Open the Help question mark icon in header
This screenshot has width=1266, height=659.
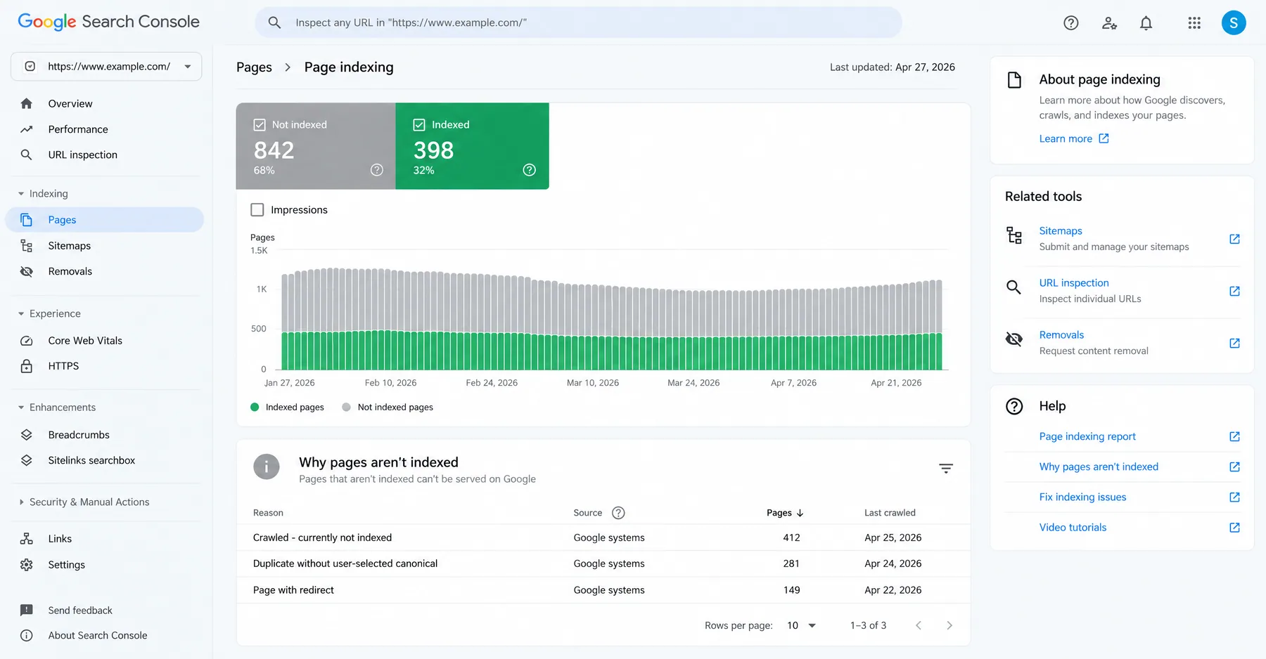[x=1070, y=23]
